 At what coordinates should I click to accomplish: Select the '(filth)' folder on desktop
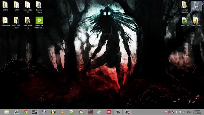tap(5, 6)
